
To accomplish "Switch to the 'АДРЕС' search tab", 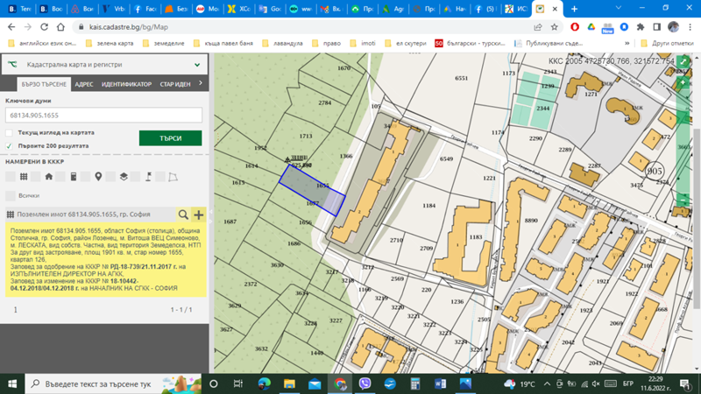I will point(84,84).
